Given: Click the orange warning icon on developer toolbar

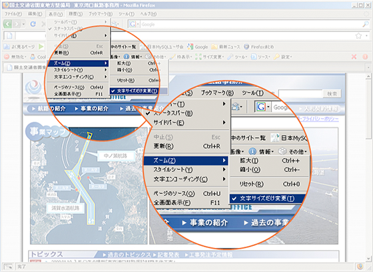Looking at the screenshot, I should tap(365, 57).
